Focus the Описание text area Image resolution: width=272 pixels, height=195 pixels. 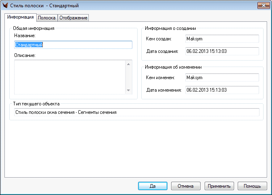coord(70,77)
